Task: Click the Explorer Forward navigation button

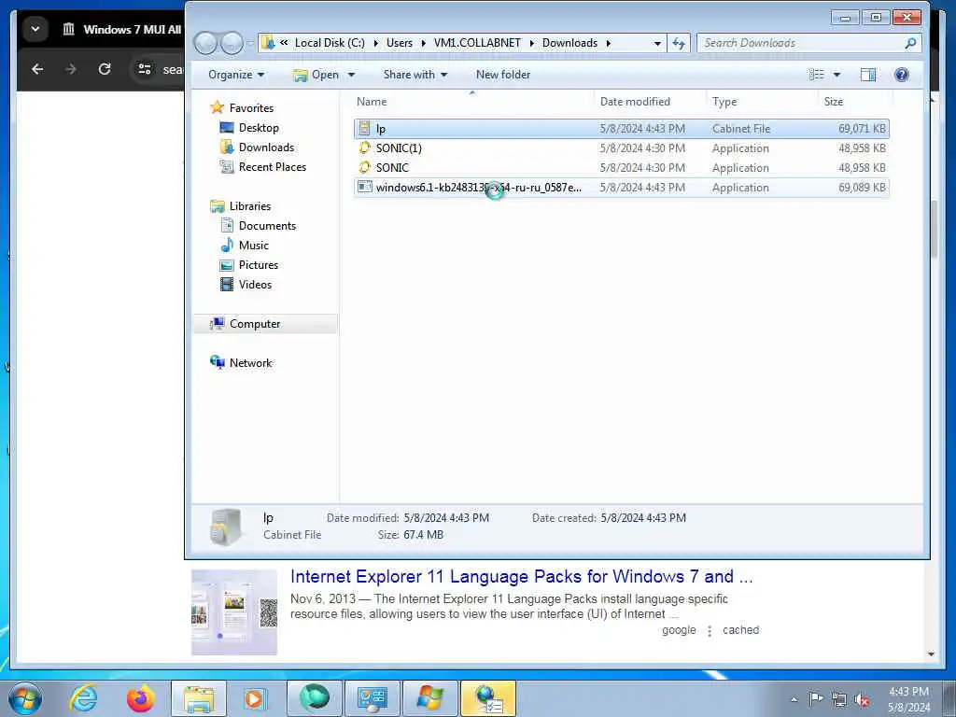Action: coord(232,43)
